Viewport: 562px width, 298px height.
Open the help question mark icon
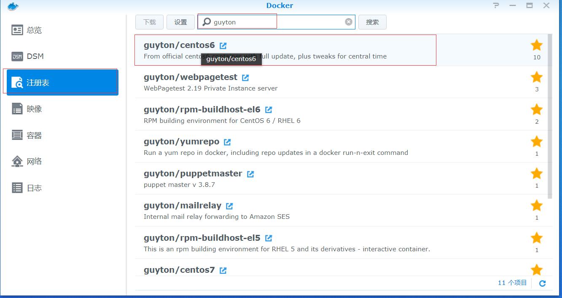click(x=496, y=5)
